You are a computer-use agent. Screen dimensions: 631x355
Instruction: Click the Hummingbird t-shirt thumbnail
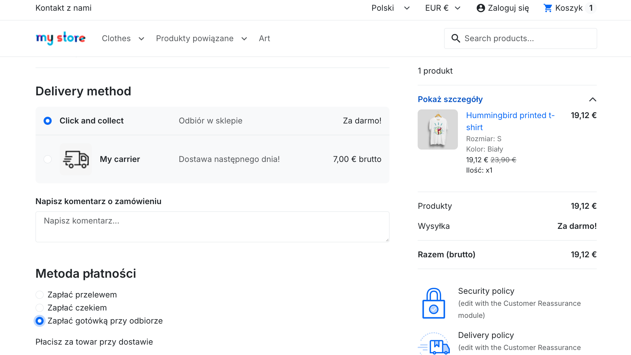[x=438, y=129]
